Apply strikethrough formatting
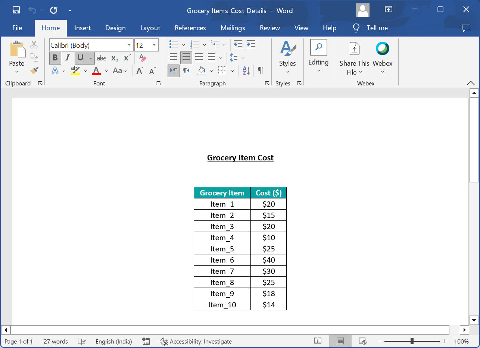Screen dimensions: 480x348 [102, 58]
